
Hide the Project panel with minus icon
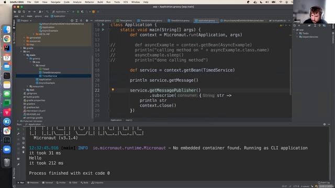point(91,21)
